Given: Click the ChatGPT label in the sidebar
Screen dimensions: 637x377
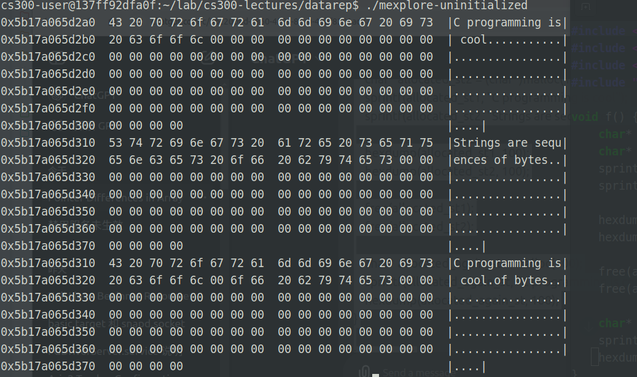Looking at the screenshot, I should click(x=92, y=95).
